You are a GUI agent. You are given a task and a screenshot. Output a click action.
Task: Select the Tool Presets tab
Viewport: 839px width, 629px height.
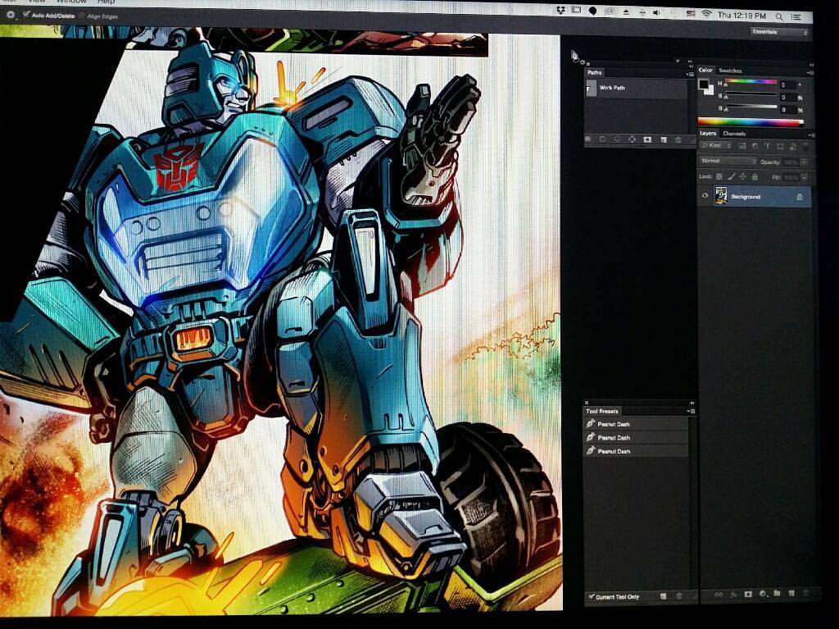click(602, 411)
